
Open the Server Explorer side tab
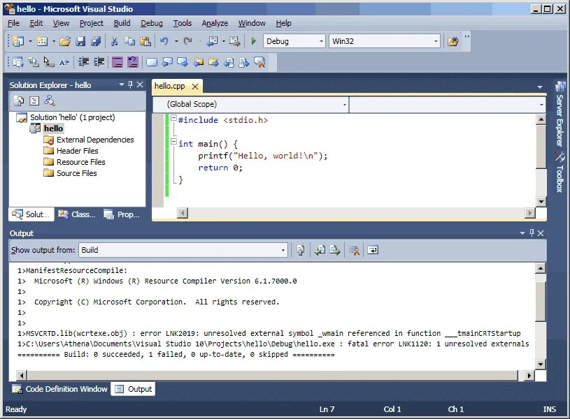(560, 114)
